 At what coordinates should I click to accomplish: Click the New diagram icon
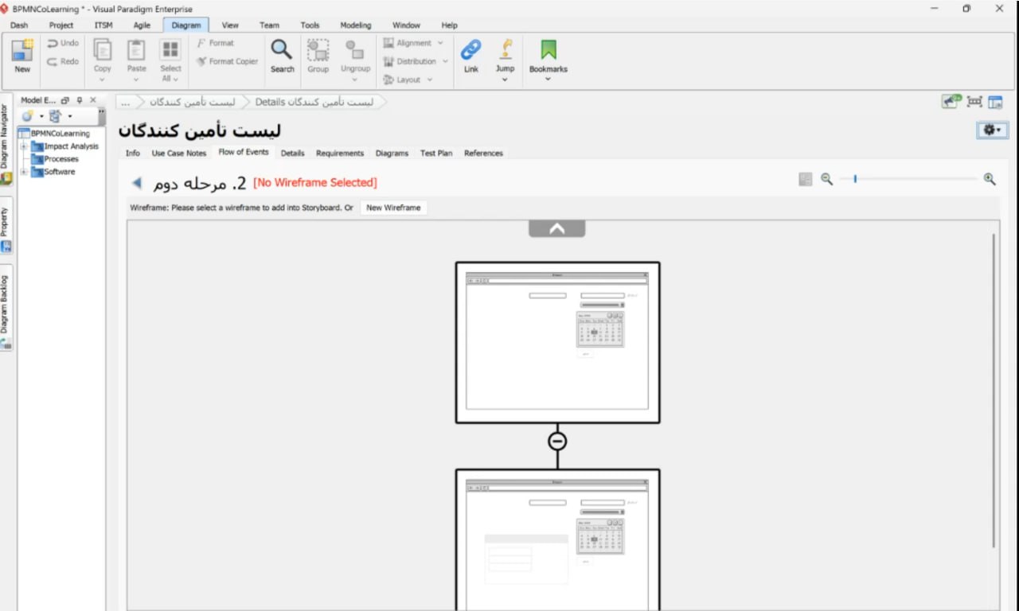tap(22, 51)
